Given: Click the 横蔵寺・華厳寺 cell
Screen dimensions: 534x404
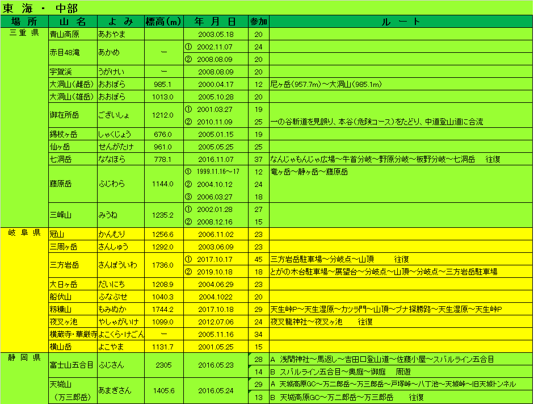Looking at the screenshot, I should 73,334.
